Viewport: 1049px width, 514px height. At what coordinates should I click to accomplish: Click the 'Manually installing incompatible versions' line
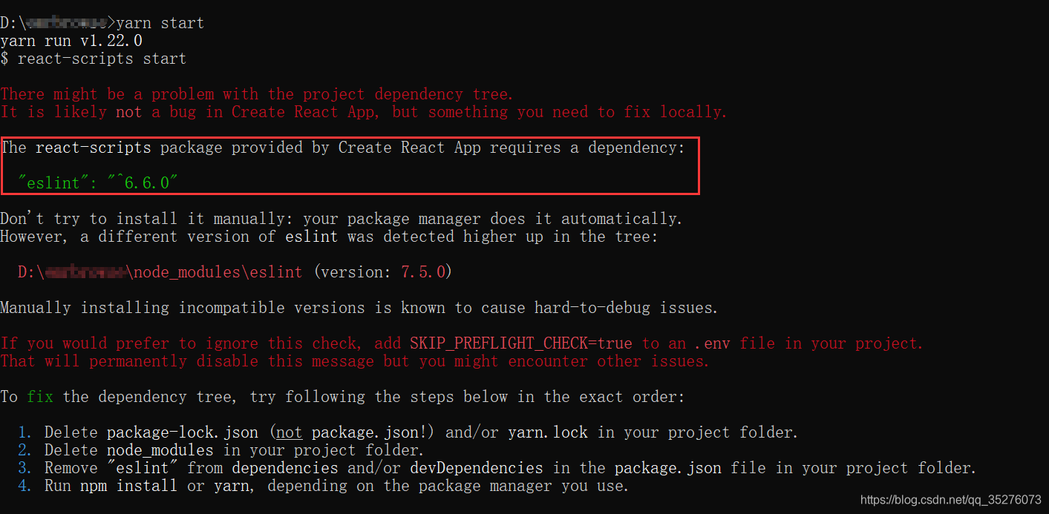tap(359, 308)
